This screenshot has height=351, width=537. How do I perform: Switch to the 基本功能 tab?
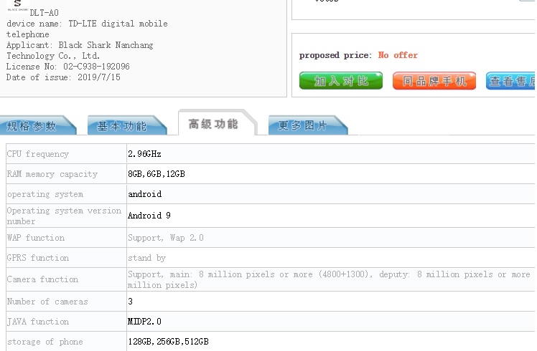[127, 126]
